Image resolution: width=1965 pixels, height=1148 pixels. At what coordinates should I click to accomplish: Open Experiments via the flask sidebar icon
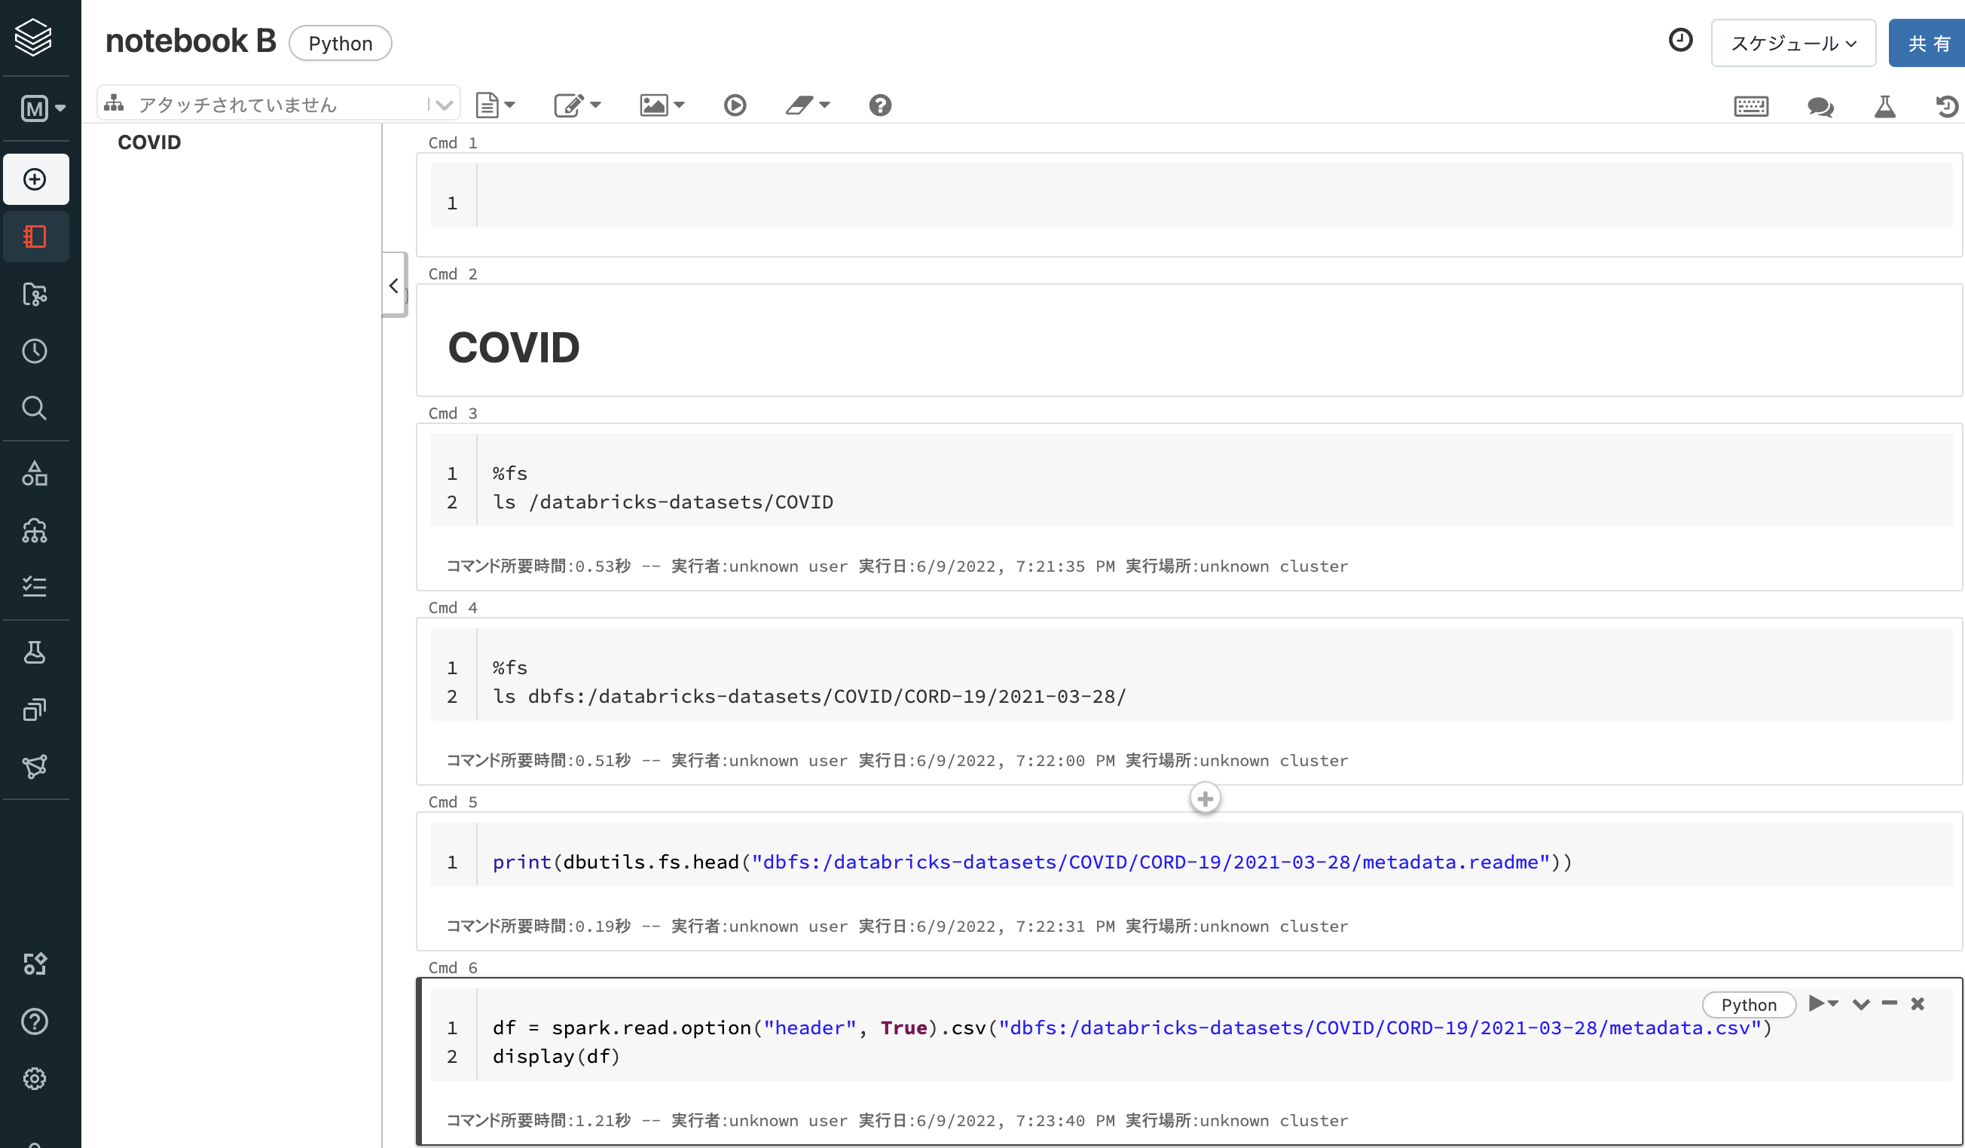pos(35,652)
